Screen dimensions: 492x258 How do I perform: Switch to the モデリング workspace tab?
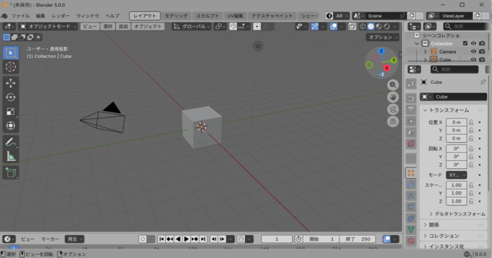click(176, 16)
